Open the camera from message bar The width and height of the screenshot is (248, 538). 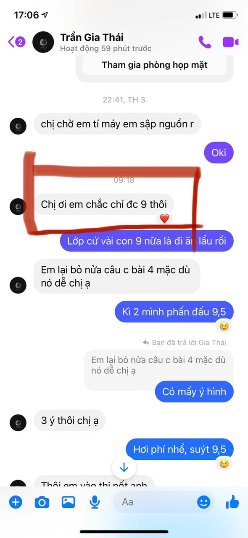click(42, 502)
